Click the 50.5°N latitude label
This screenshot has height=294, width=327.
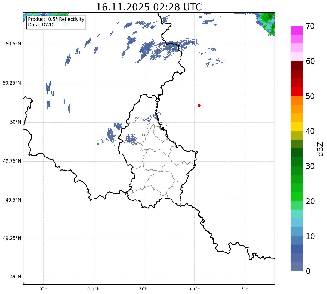13,44
